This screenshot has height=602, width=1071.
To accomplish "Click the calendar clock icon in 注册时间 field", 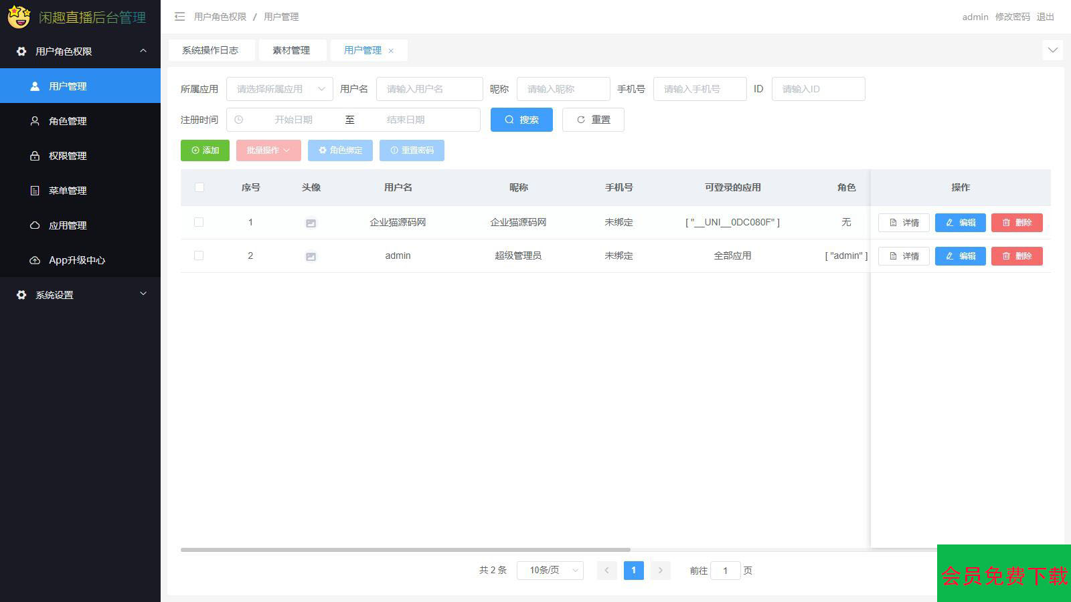I will point(239,120).
